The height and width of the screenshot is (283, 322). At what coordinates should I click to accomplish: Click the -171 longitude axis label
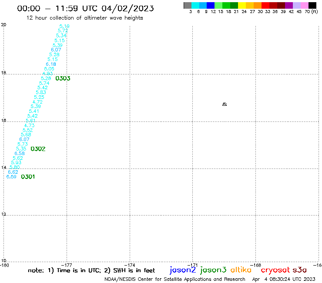click(193, 265)
